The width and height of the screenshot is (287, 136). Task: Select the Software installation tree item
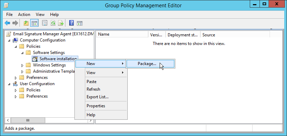click(x=58, y=59)
